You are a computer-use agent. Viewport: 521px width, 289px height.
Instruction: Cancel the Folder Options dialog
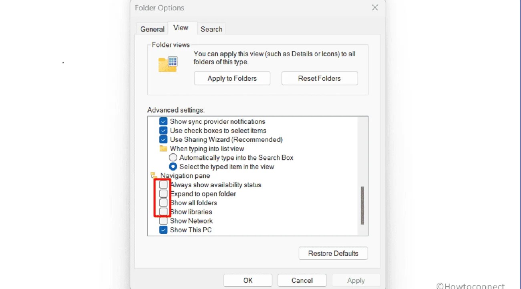click(x=302, y=280)
